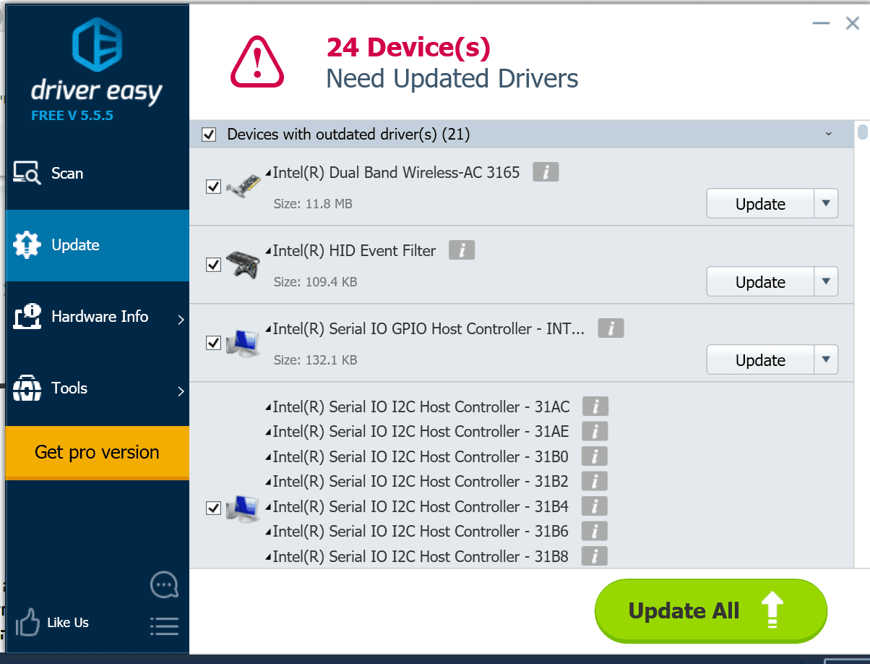Open info icon beside HID Event Filter
The width and height of the screenshot is (870, 664).
pyautogui.click(x=462, y=250)
